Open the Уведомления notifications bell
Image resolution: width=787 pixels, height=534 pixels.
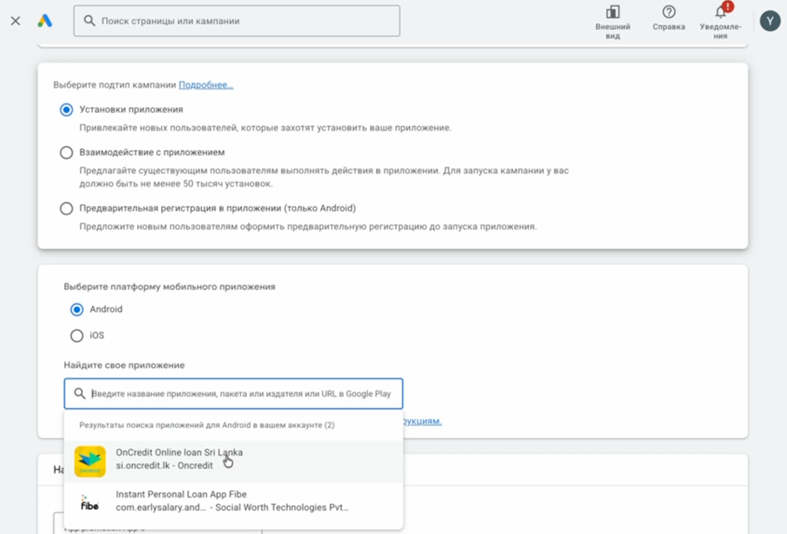coord(720,13)
